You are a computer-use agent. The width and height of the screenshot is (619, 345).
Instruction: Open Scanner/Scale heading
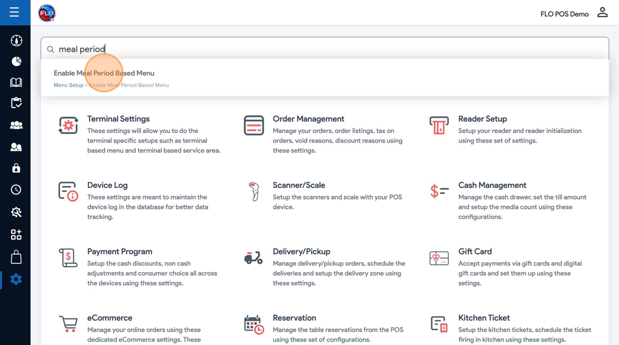coord(299,185)
